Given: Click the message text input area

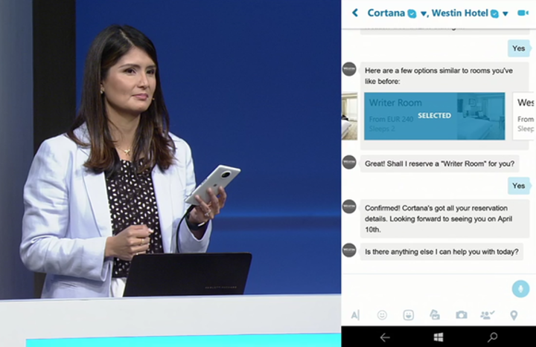Looking at the screenshot, I should [424, 288].
